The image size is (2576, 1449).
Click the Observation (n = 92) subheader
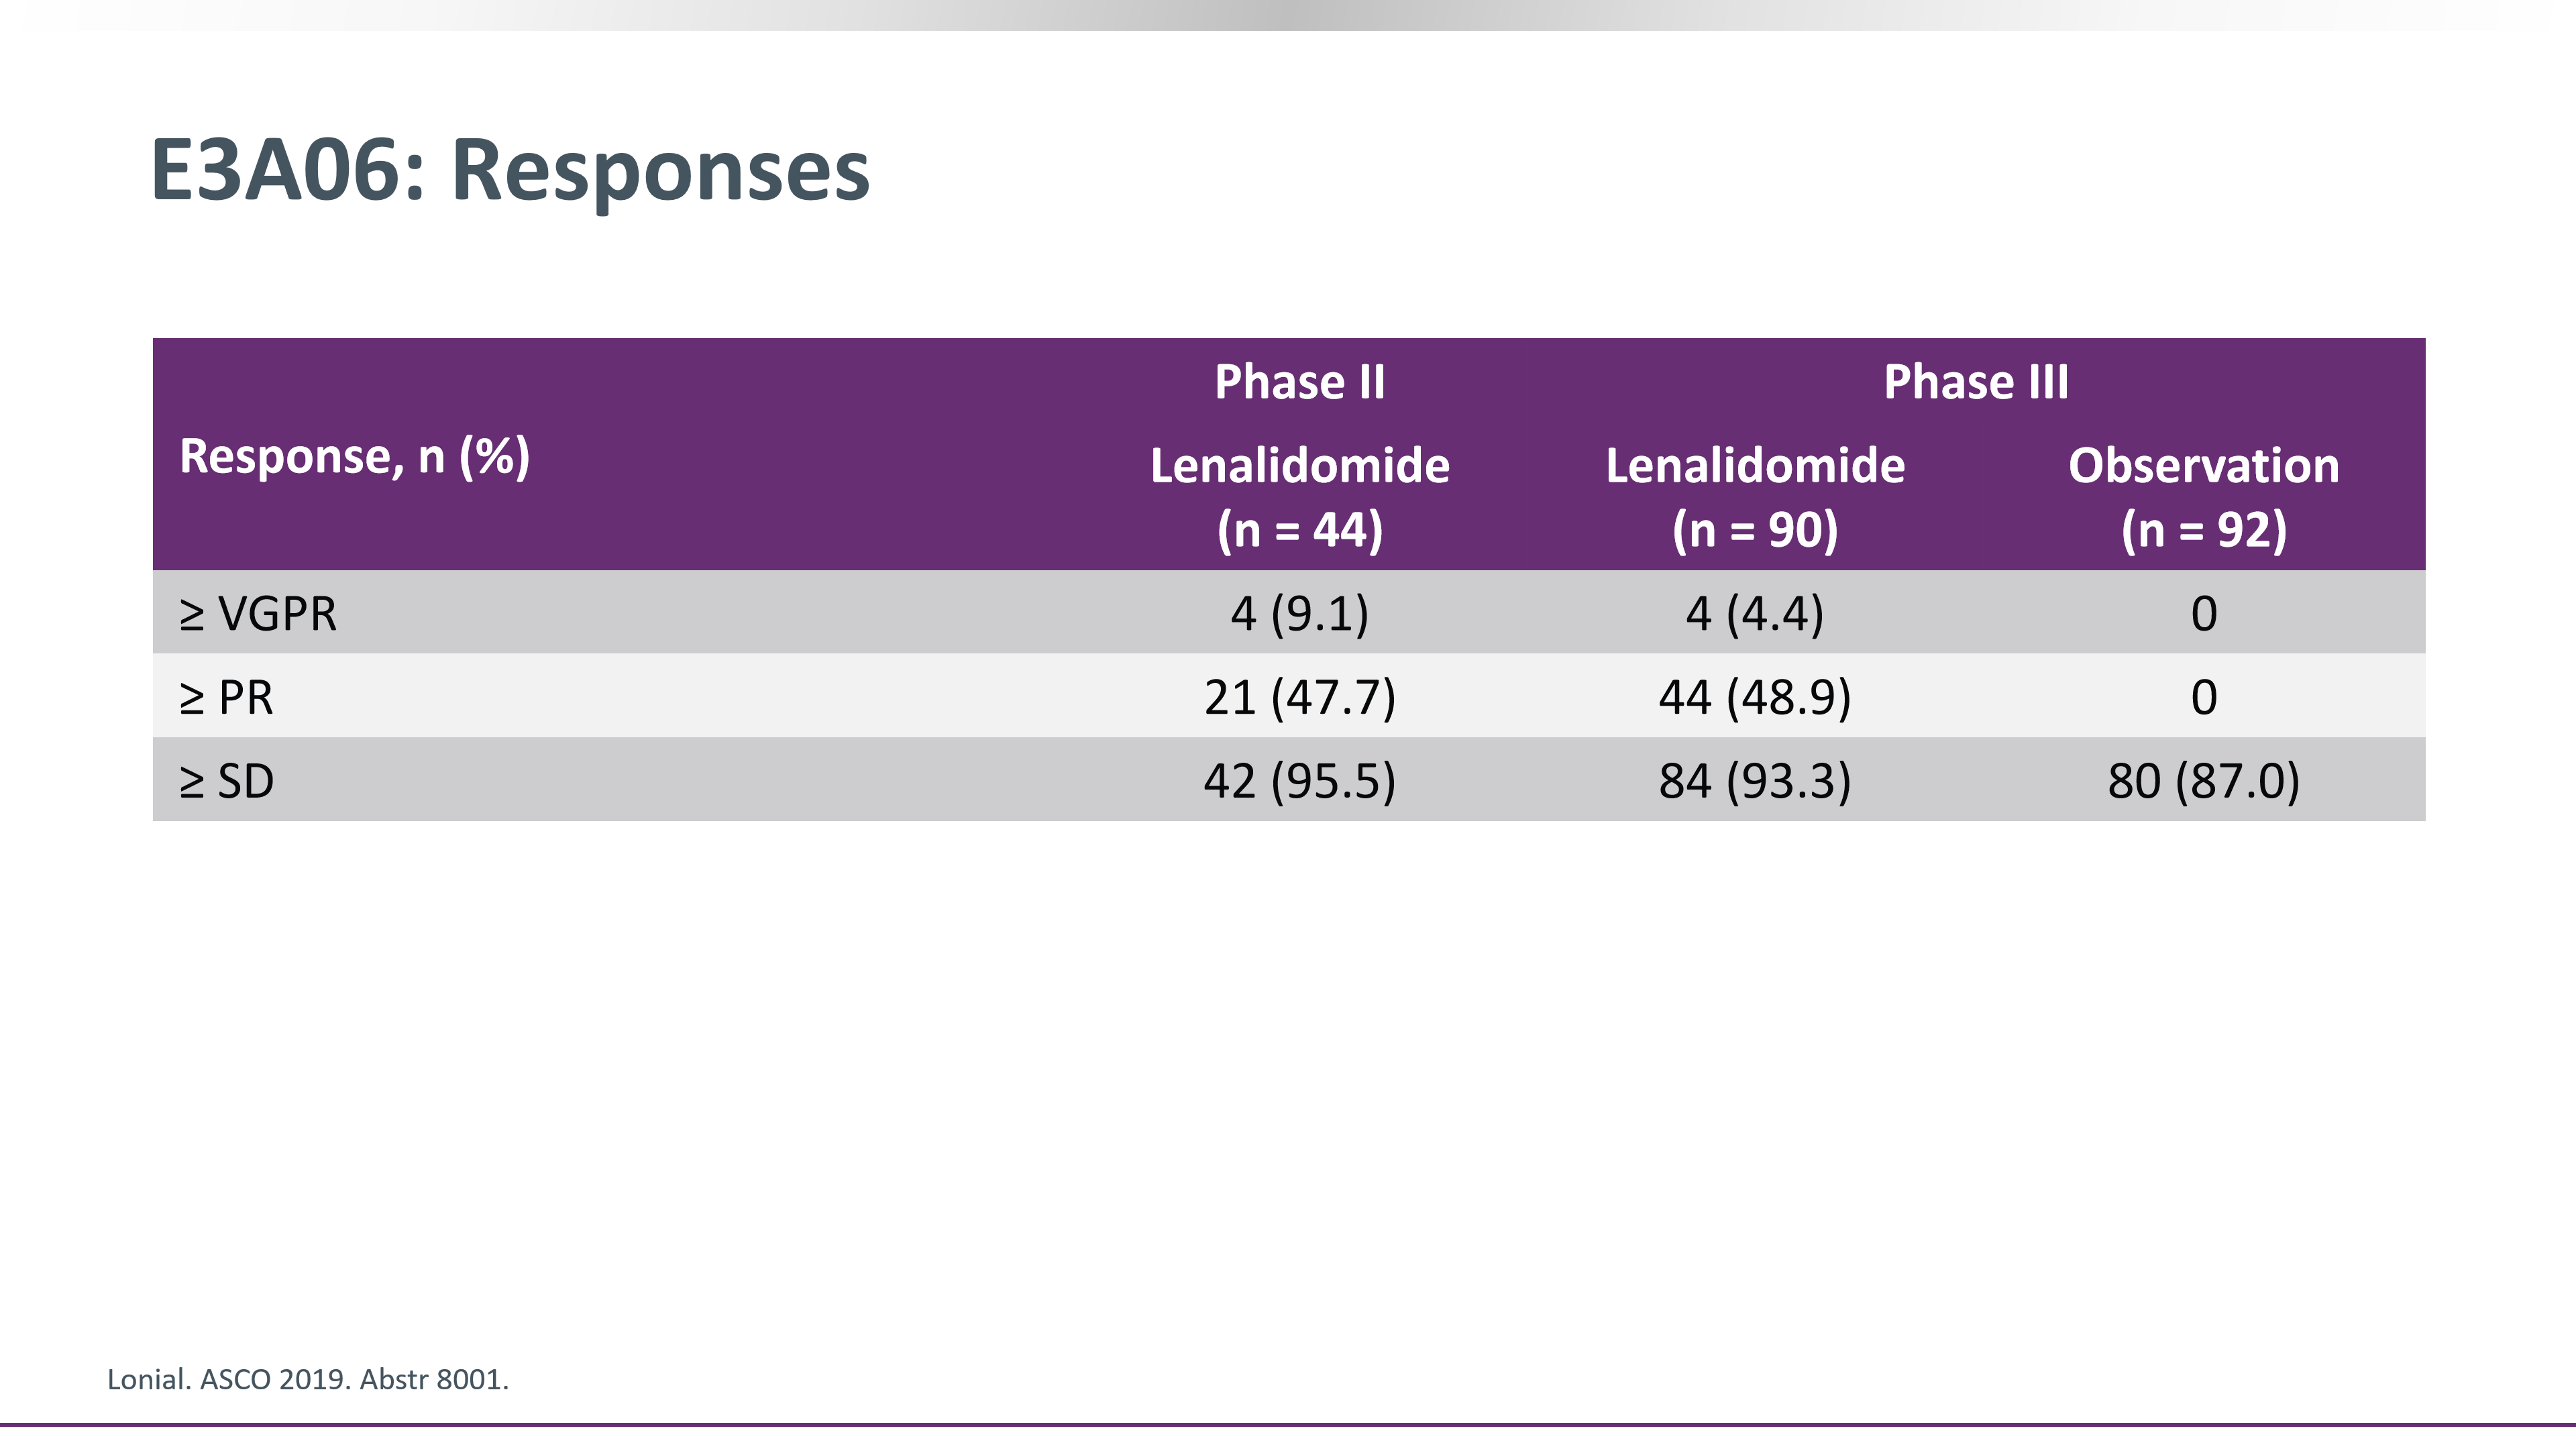click(2204, 497)
